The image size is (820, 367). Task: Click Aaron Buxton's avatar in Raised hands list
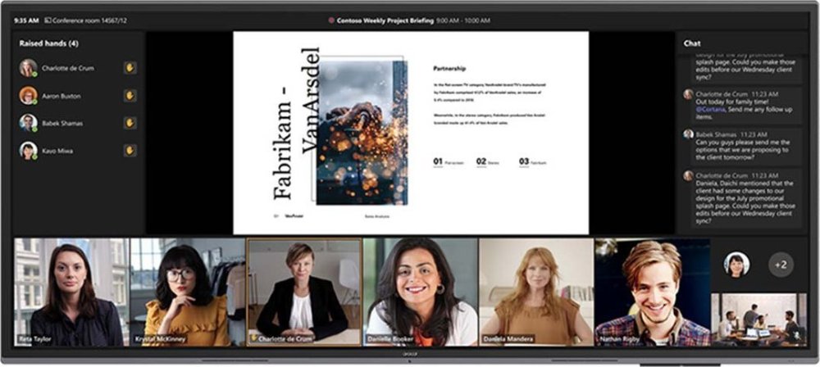[x=28, y=96]
